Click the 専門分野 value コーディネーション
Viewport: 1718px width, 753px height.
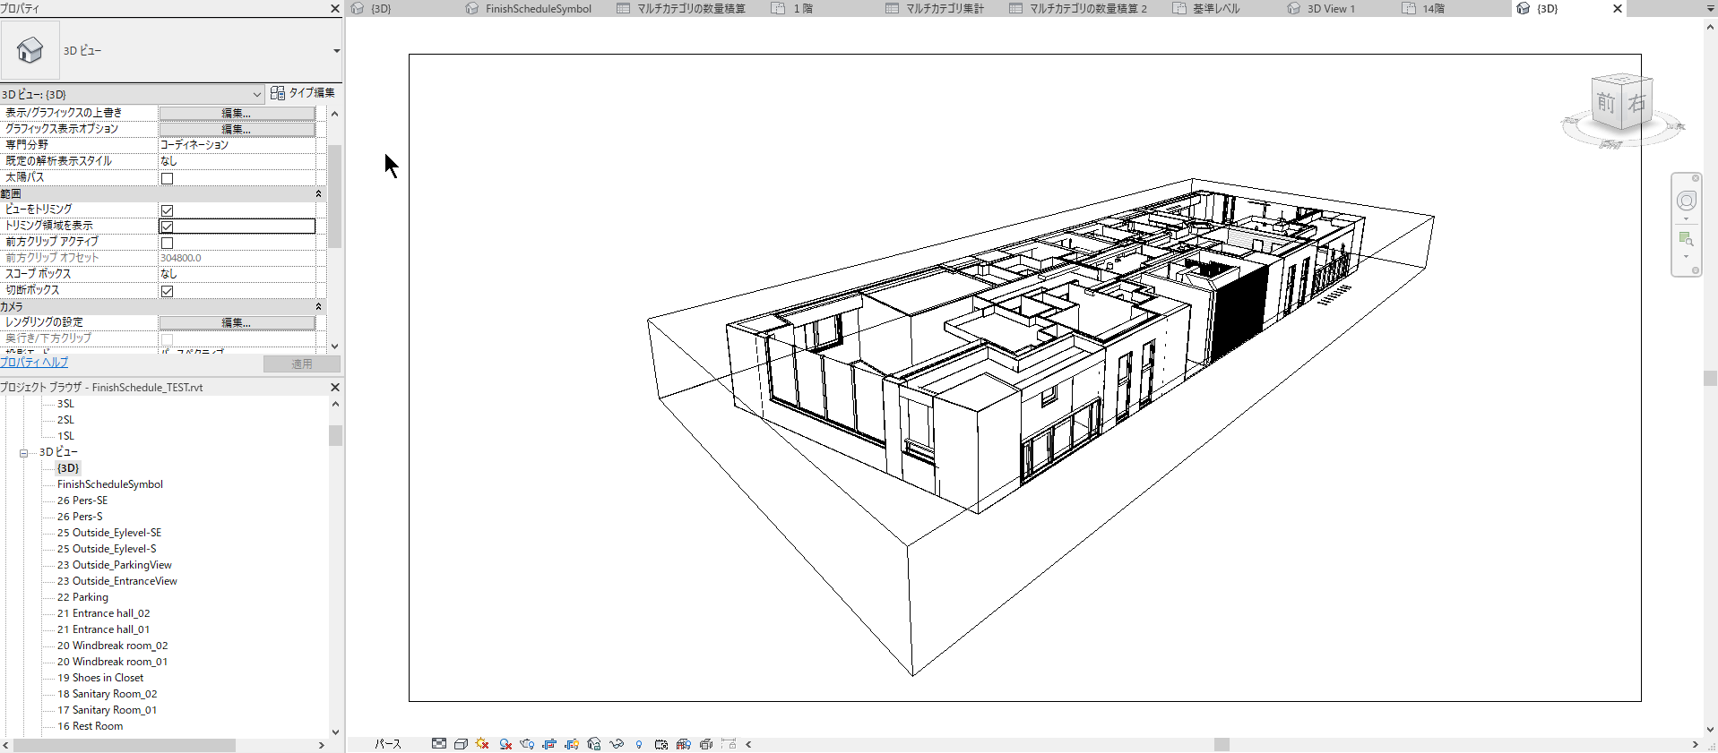pos(194,145)
